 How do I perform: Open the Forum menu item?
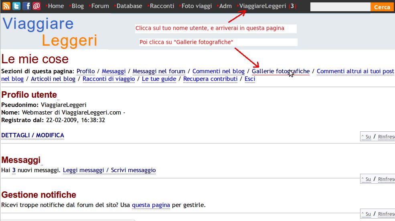pos(100,6)
